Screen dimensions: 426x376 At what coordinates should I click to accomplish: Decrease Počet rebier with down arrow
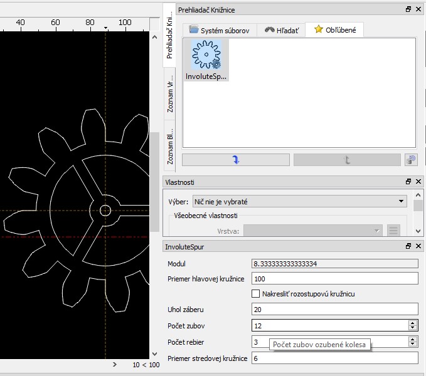click(x=412, y=345)
